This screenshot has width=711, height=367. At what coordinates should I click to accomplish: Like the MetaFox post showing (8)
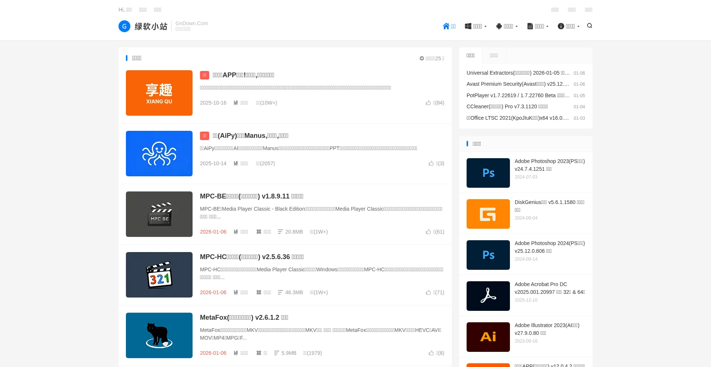point(436,353)
